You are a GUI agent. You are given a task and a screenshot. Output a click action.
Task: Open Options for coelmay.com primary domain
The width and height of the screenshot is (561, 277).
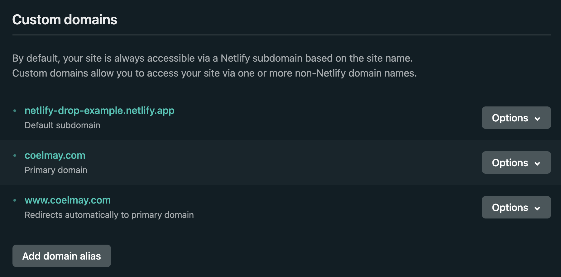pyautogui.click(x=516, y=162)
